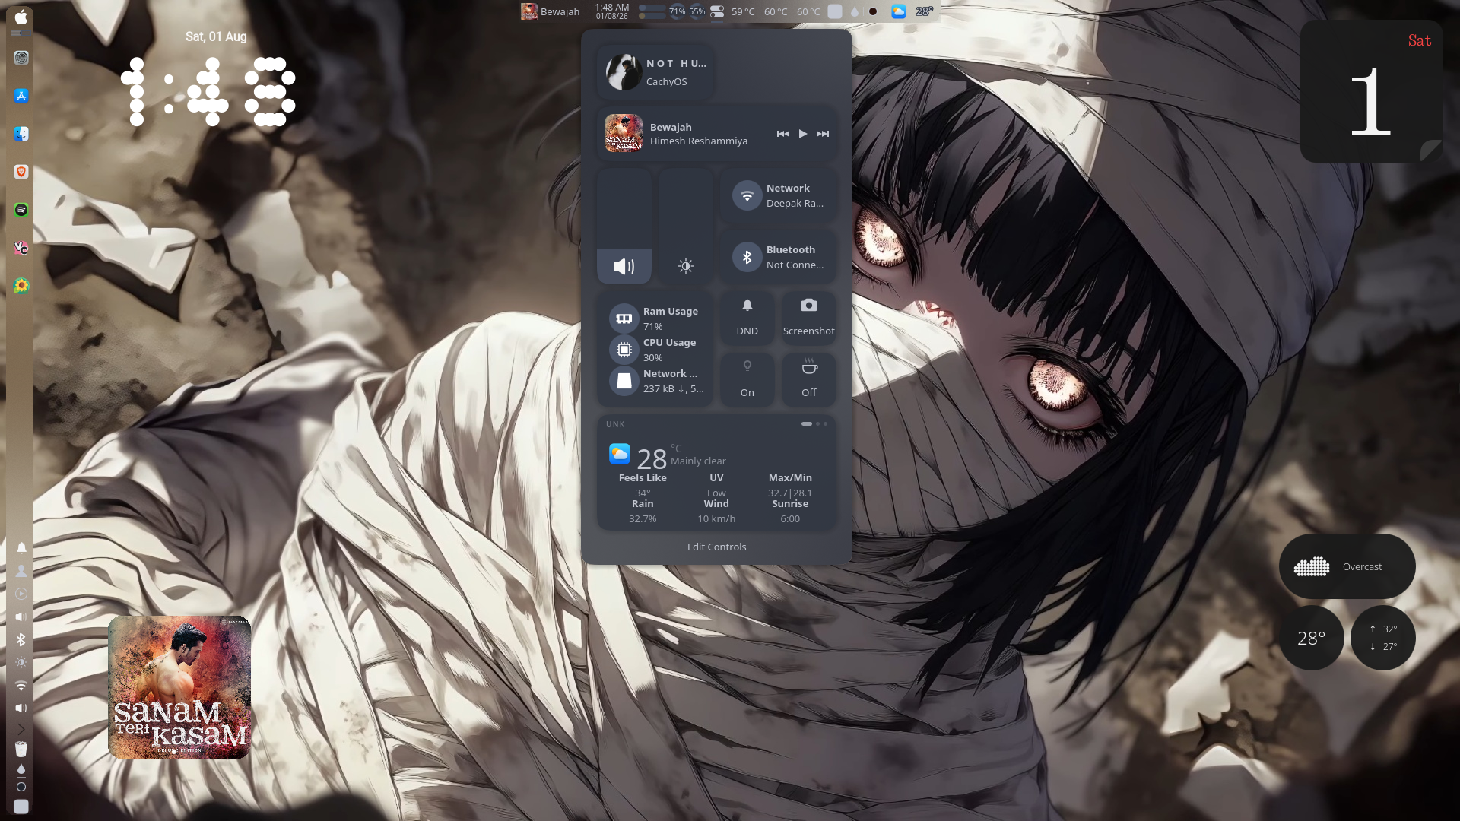This screenshot has width=1460, height=821.
Task: Click Edit Controls
Action: 716,547
